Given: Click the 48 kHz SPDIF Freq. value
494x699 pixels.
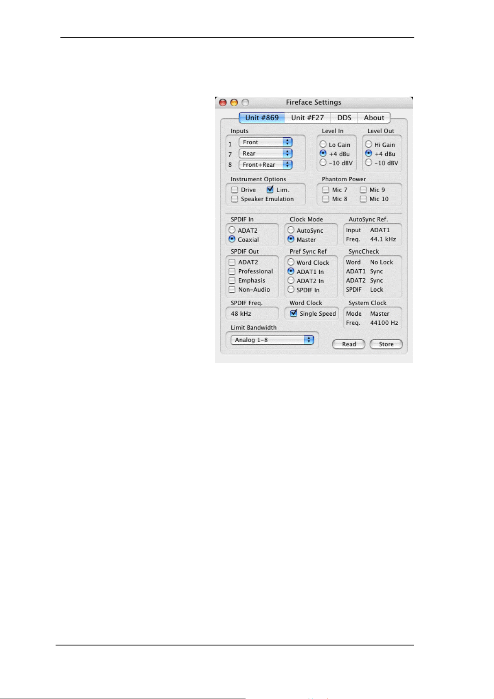Looking at the screenshot, I should click(x=241, y=314).
